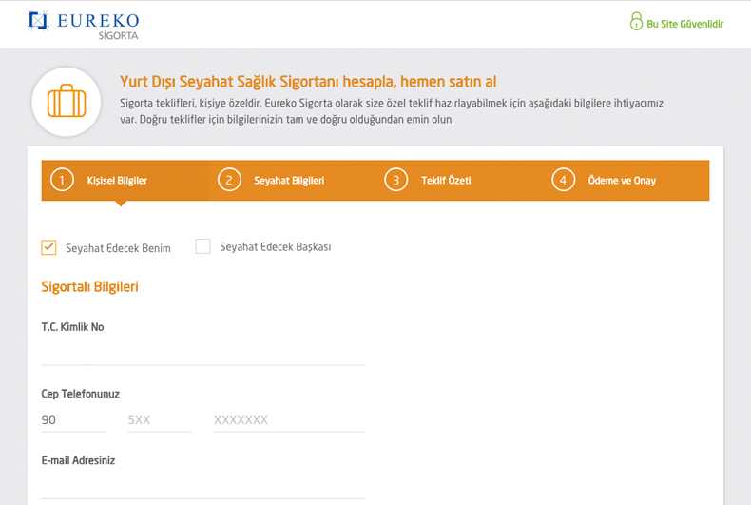Click the Eureko Sigorta logo
Screen dimensions: 751x505
(x=84, y=25)
